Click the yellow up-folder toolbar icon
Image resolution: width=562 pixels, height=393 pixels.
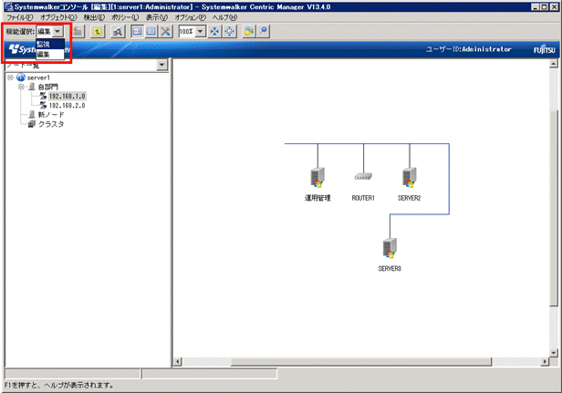97,32
